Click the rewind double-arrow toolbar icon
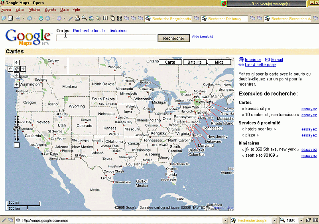 click(18, 18)
